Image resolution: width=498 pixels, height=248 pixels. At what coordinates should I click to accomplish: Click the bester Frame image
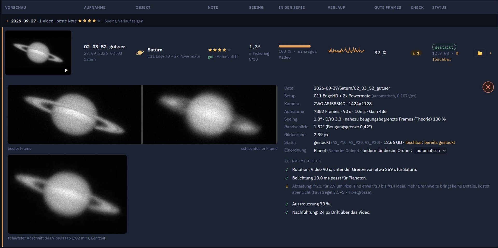click(x=74, y=114)
